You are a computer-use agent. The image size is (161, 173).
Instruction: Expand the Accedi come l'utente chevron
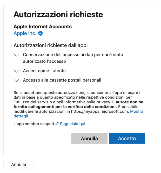[x=16, y=71]
